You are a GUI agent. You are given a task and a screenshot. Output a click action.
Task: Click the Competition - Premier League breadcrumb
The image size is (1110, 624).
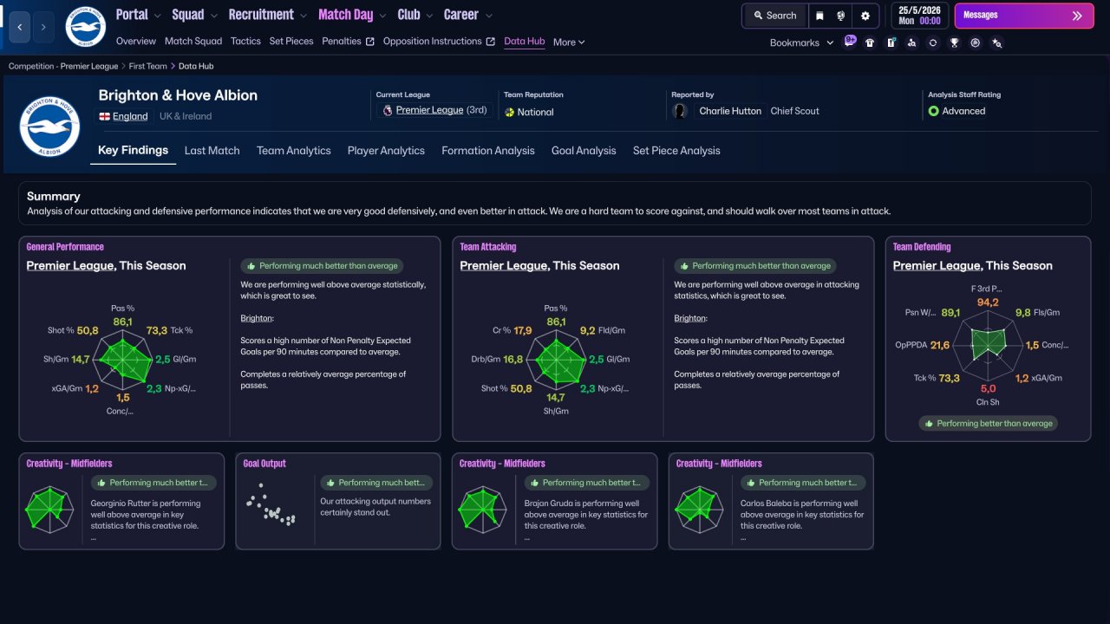tap(63, 66)
